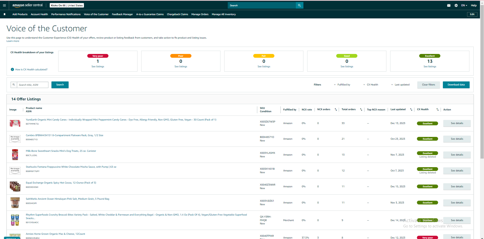Focus the header search input field

tap(262, 5)
